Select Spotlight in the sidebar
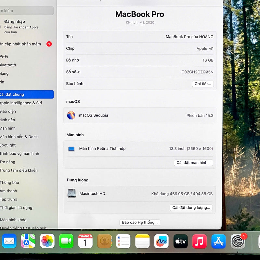Viewport: 260px width, 260px height. 8,145
